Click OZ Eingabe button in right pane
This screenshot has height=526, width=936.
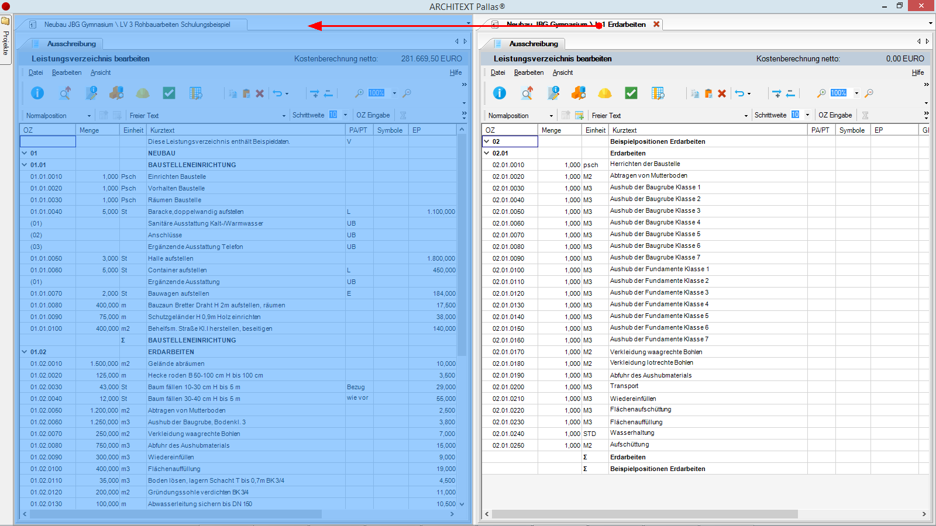tap(835, 115)
